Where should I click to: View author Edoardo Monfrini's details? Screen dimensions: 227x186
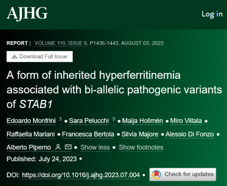[31, 121]
